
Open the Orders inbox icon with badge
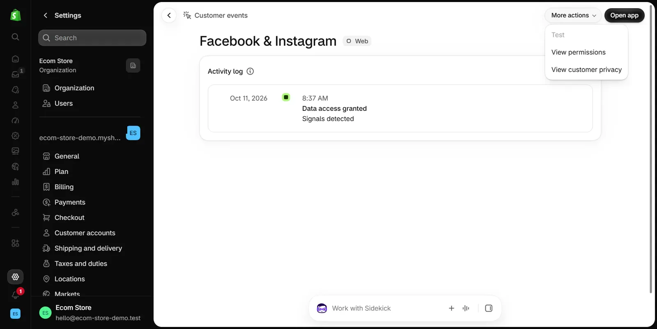pos(15,74)
